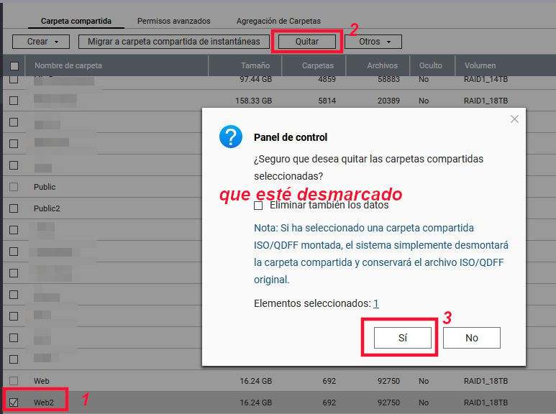Screen dimensions: 556x414
Task: Cancel with the No button
Action: point(471,338)
